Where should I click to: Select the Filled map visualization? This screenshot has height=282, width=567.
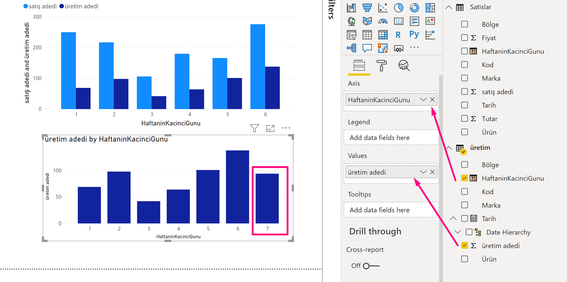(367, 21)
